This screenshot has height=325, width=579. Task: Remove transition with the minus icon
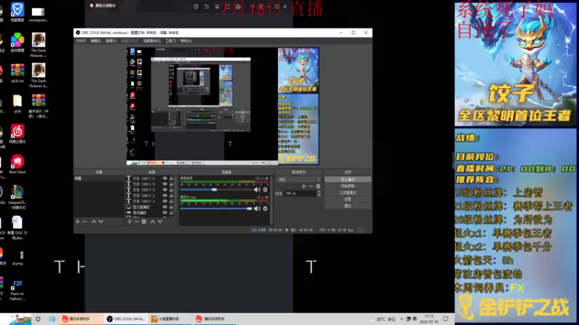pyautogui.click(x=310, y=186)
